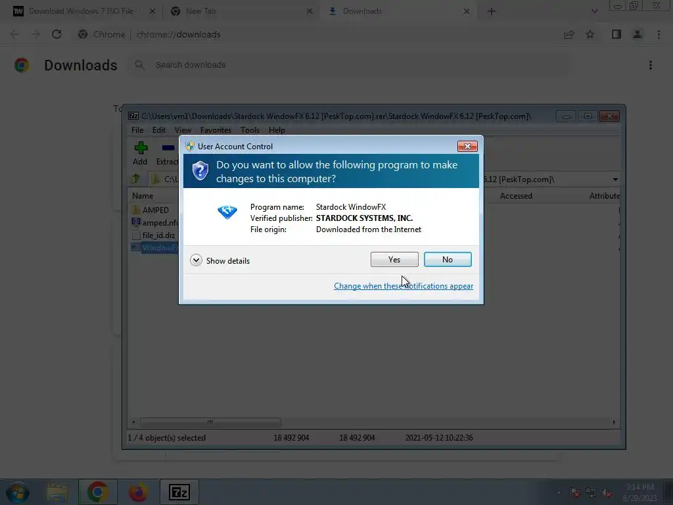This screenshot has height=505, width=673.
Task: Click the 7-Zip horizontal scrollbar thumb
Action: [x=210, y=422]
